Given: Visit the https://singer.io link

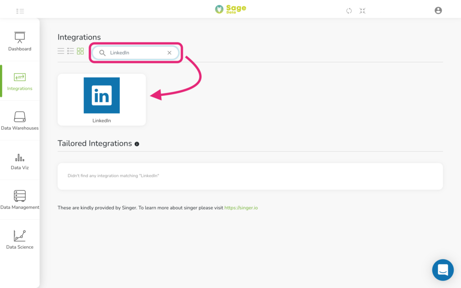Looking at the screenshot, I should point(241,208).
